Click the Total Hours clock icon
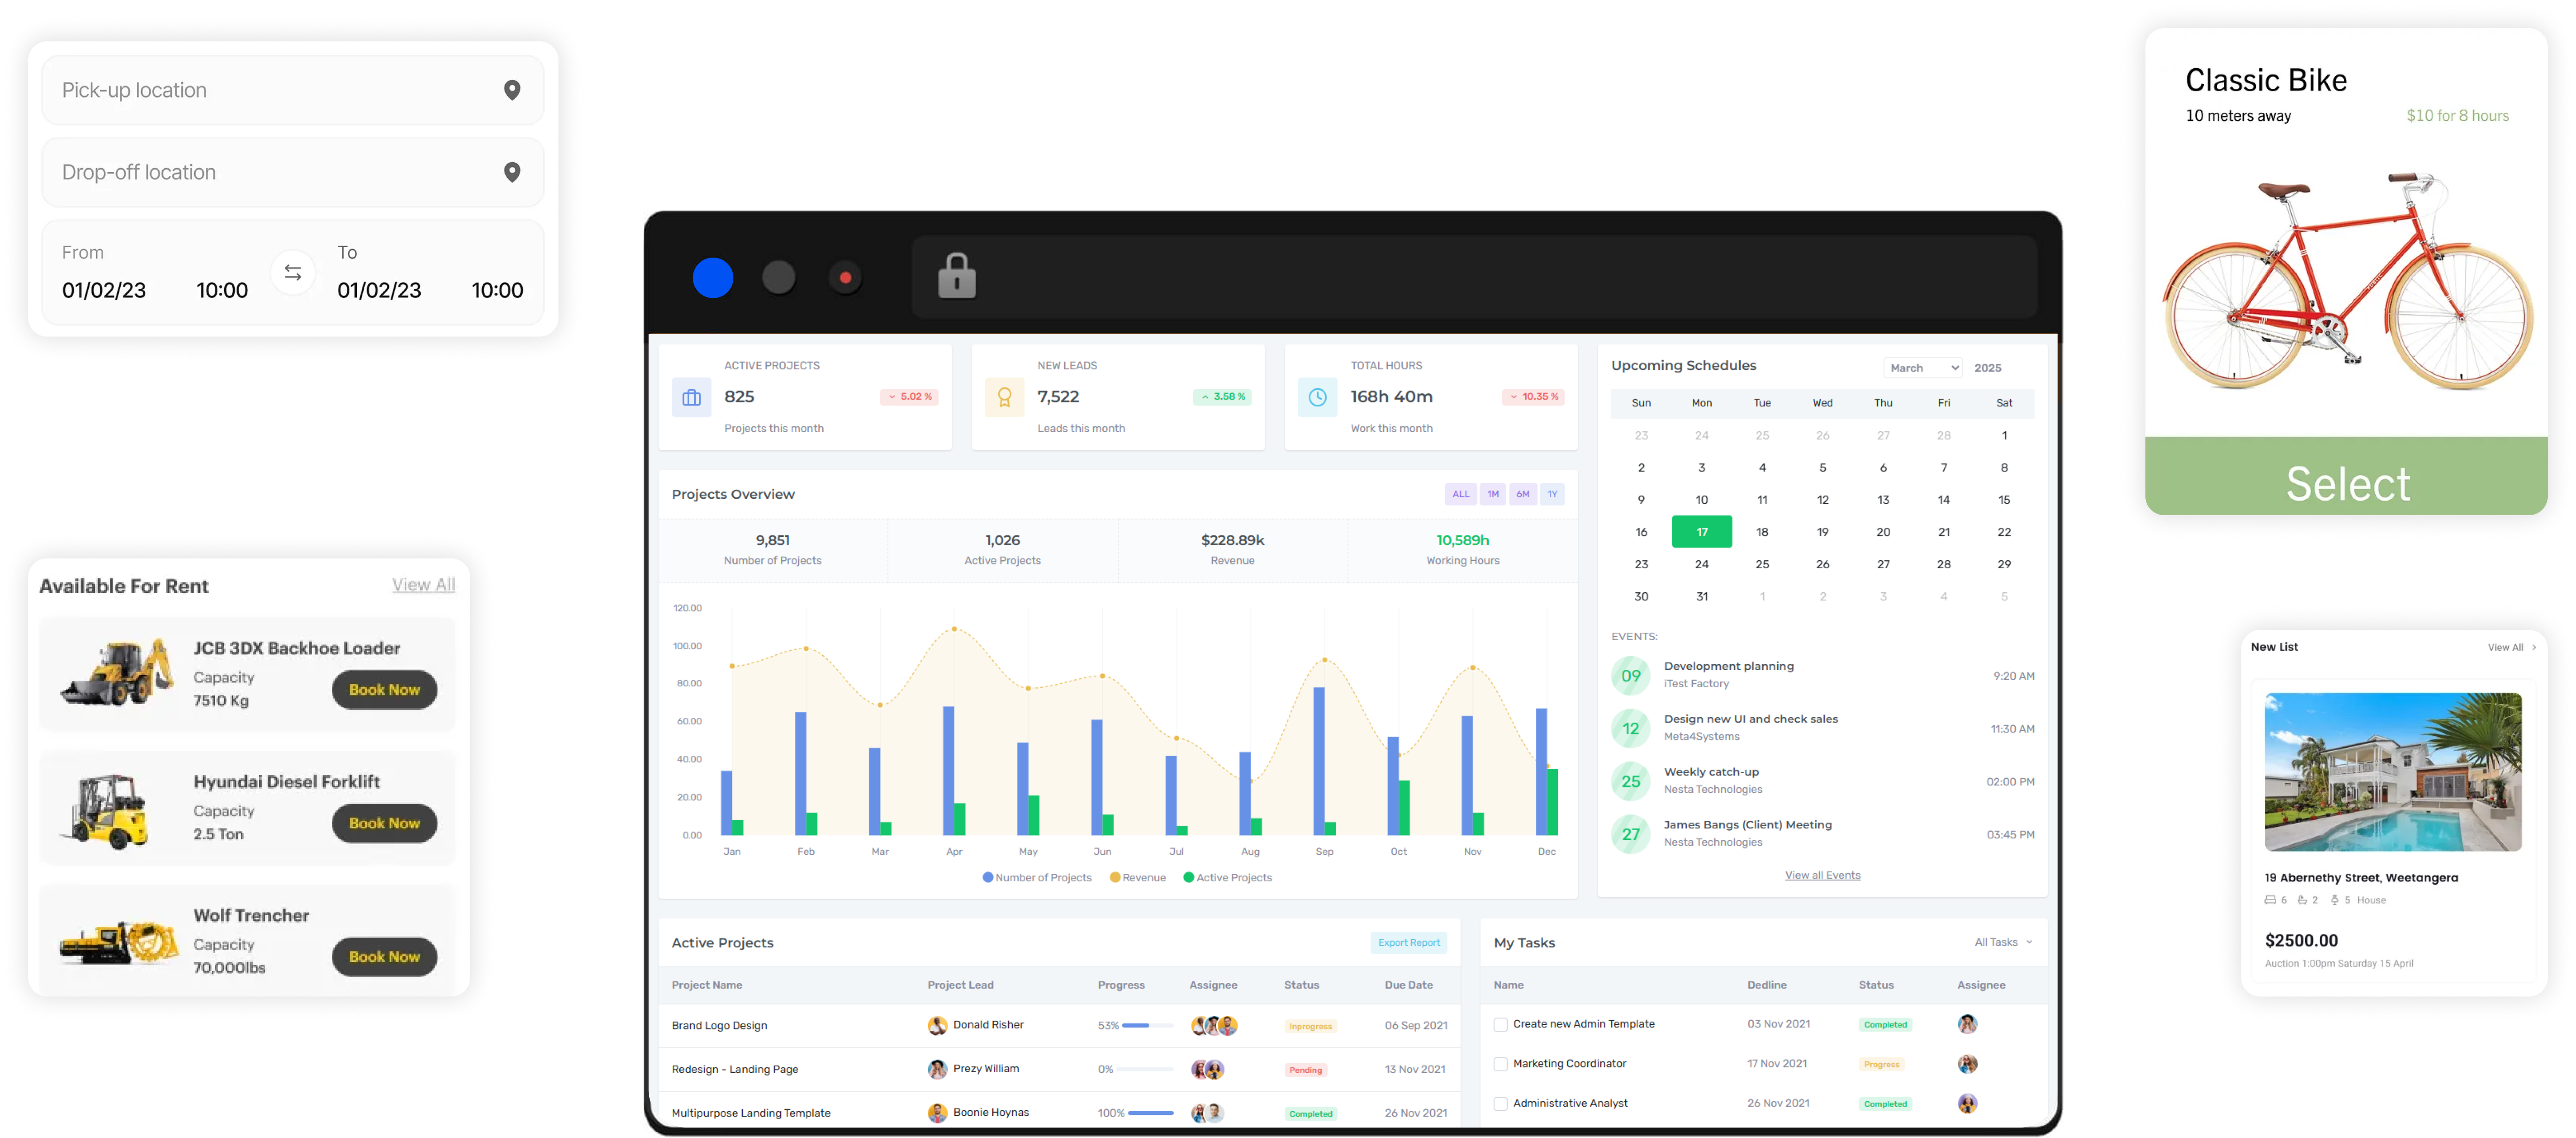 point(1317,397)
